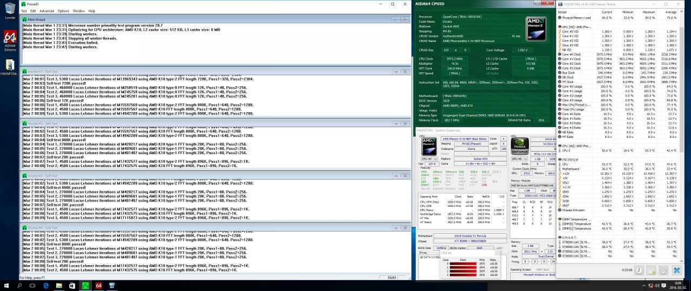The height and width of the screenshot is (291, 691).
Task: Open the CPU #0 selector in System Summary
Action: pos(429,159)
